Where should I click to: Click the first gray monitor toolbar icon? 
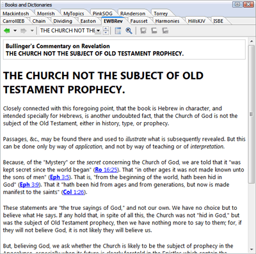tap(143, 31)
